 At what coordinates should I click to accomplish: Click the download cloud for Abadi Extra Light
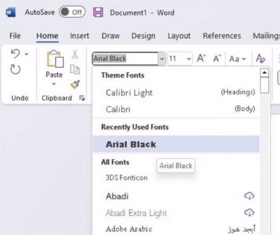click(249, 213)
